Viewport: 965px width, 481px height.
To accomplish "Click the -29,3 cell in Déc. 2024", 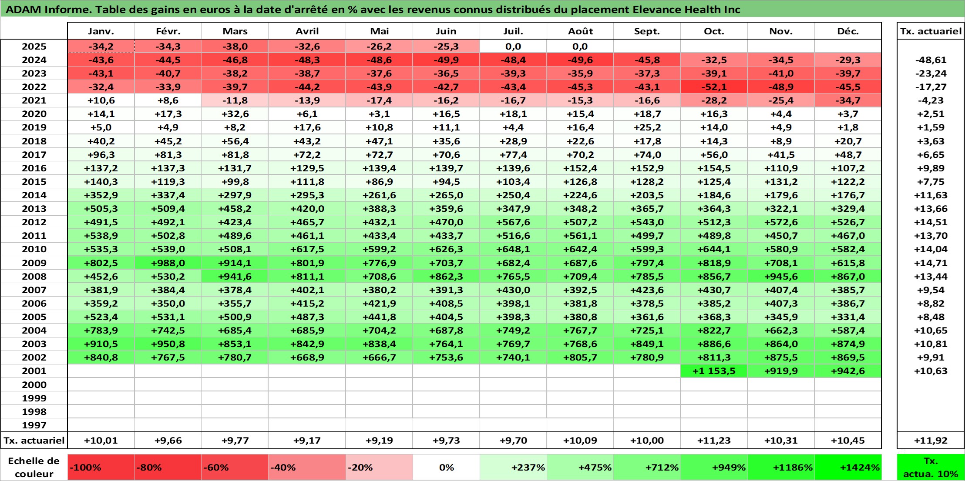I will [x=848, y=60].
